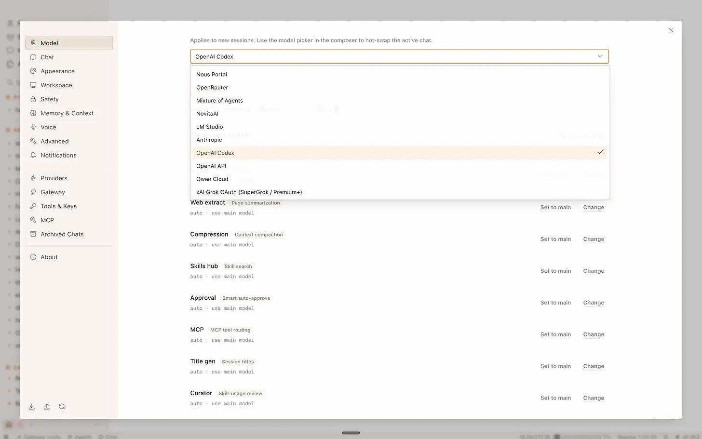The height and width of the screenshot is (439, 702).
Task: Select the Notifications bell icon
Action: pyautogui.click(x=33, y=155)
